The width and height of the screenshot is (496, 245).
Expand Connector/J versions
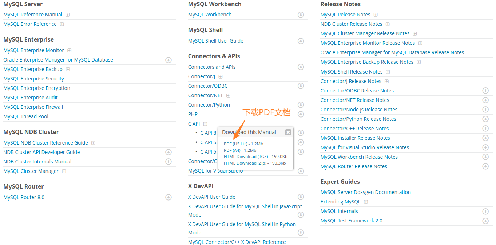[220, 77]
